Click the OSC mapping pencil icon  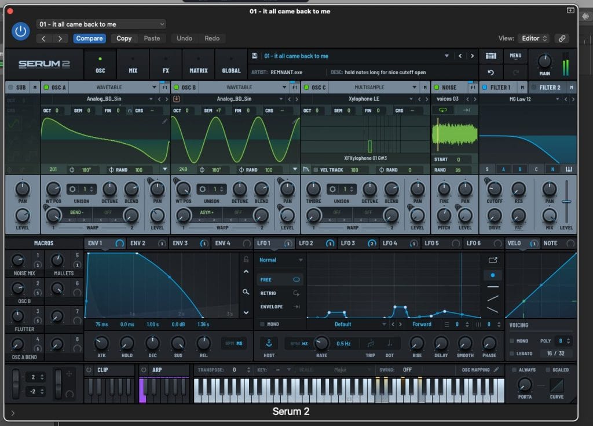coord(496,370)
